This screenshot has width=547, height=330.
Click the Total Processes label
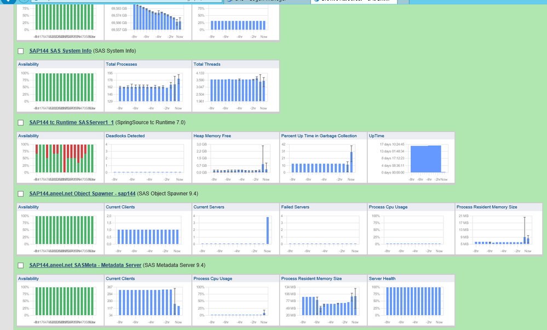click(122, 64)
